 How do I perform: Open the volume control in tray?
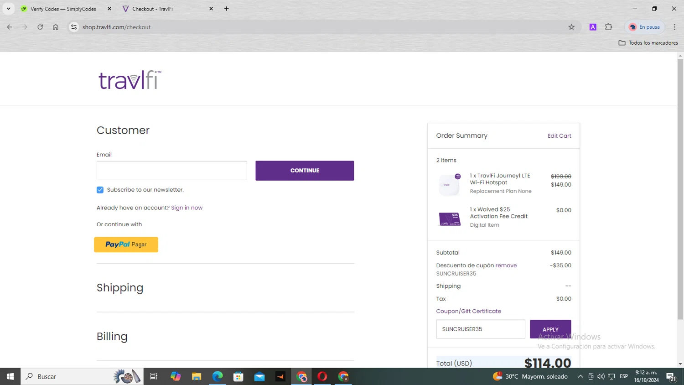coord(601,376)
